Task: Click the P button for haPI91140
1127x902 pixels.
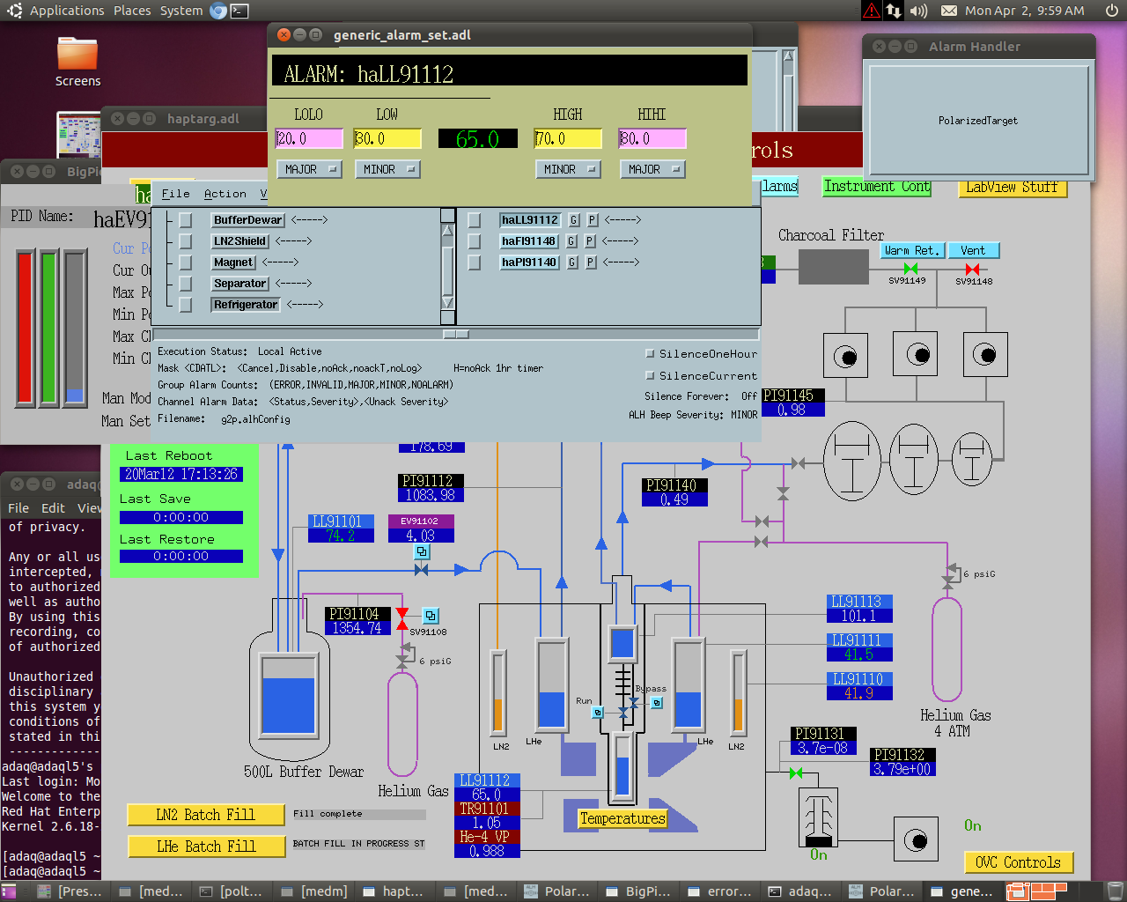Action: [592, 262]
